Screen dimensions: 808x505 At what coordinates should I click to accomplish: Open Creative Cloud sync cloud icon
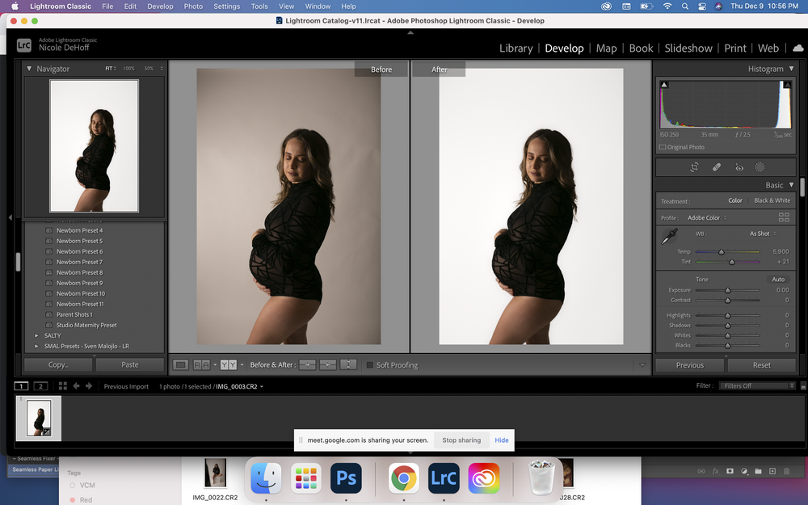(x=797, y=48)
